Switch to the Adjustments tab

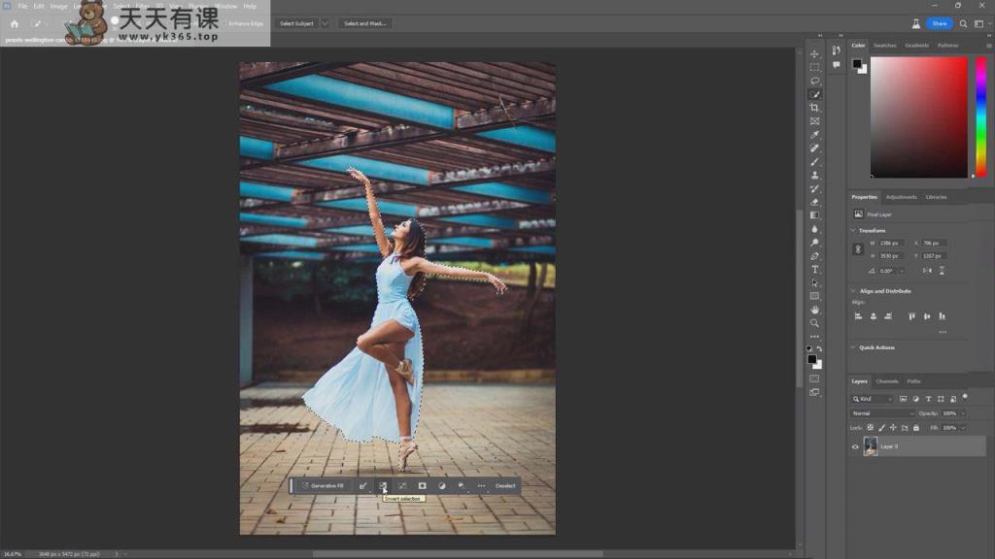(x=901, y=197)
